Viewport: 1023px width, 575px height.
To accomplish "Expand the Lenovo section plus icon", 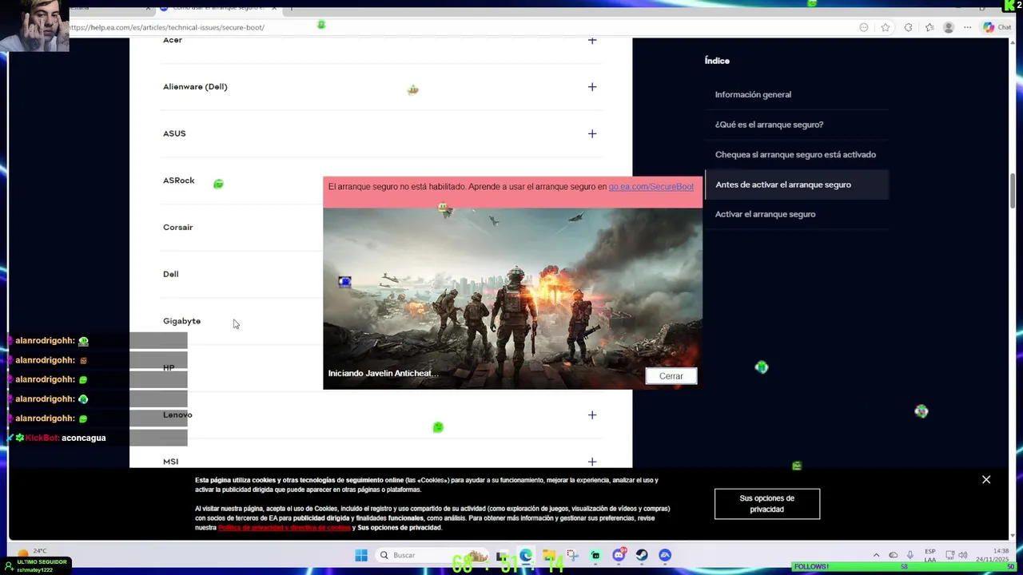I will (592, 414).
